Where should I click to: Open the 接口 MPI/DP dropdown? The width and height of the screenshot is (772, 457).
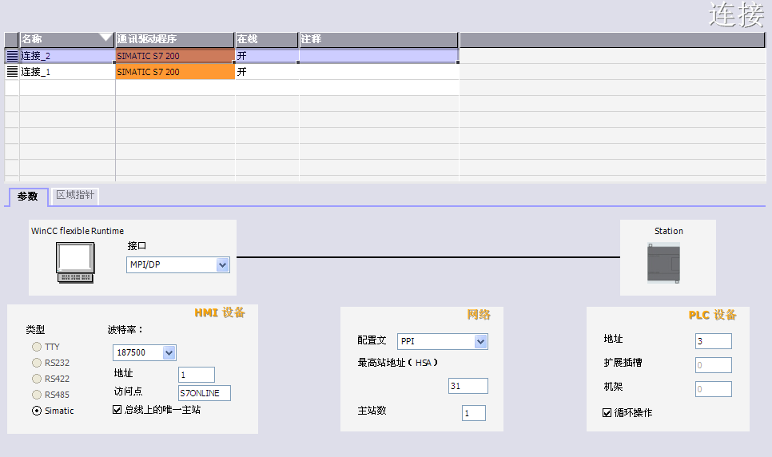[222, 265]
